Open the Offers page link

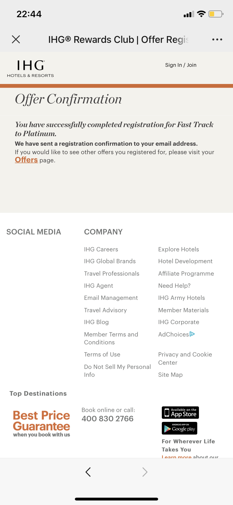[26, 160]
